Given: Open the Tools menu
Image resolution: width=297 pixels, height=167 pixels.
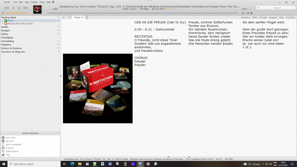Looking at the screenshot, I should pyautogui.click(x=42, y=2).
